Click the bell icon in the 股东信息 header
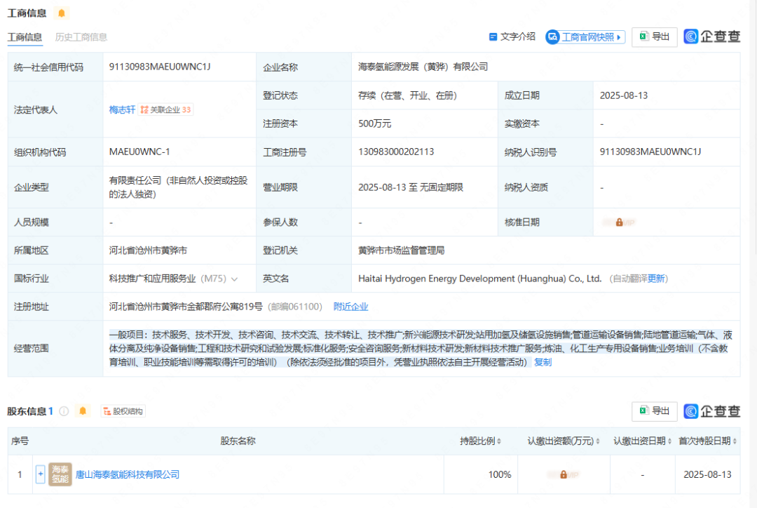757x508 pixels. click(x=83, y=411)
